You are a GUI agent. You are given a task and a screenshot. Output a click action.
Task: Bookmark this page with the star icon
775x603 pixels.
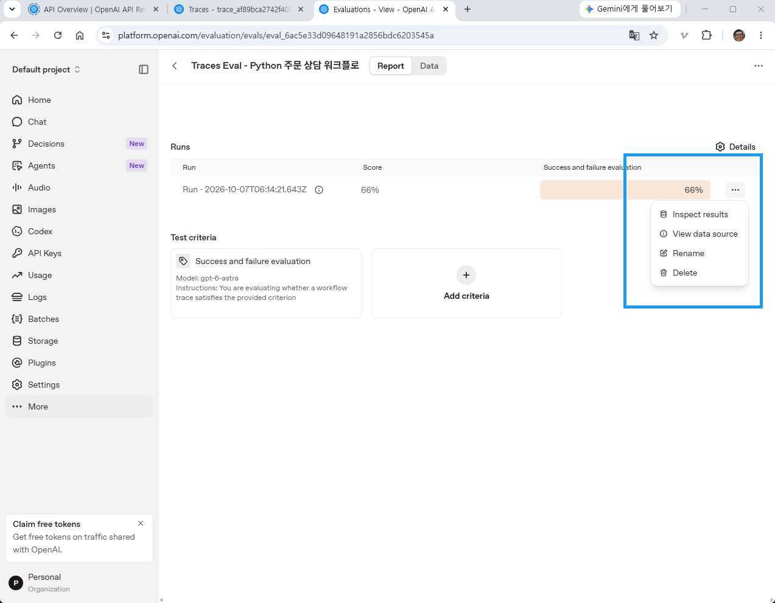654,35
